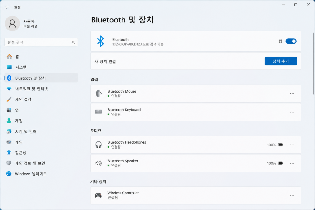This screenshot has width=315, height=210.
Task: Open 앱 settings in the sidebar
Action: click(41, 110)
